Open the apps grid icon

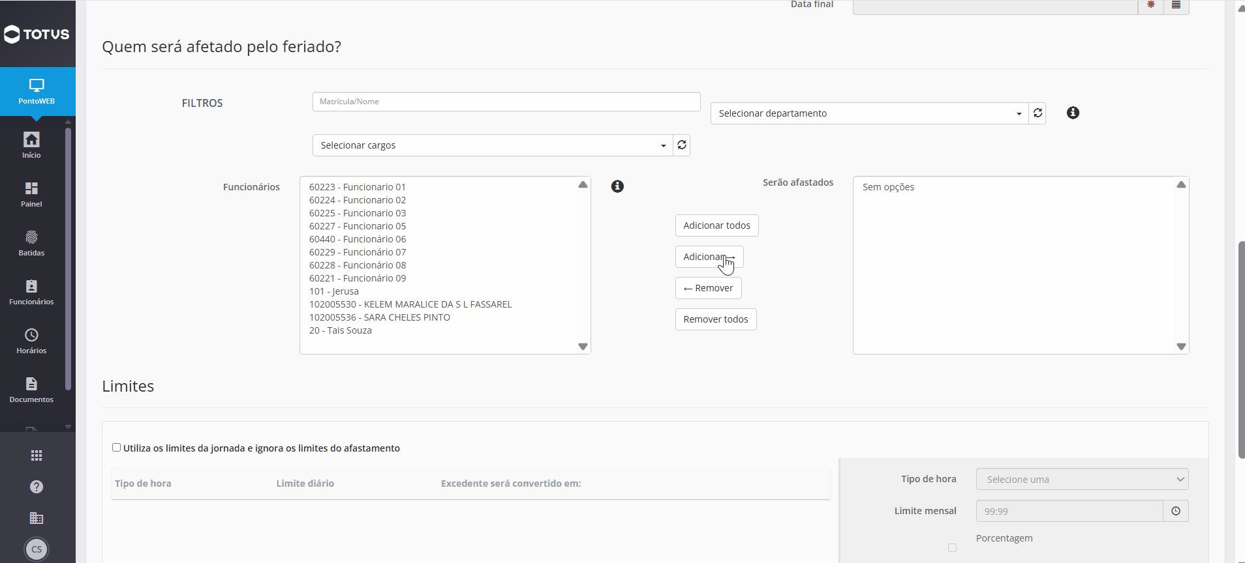[37, 455]
